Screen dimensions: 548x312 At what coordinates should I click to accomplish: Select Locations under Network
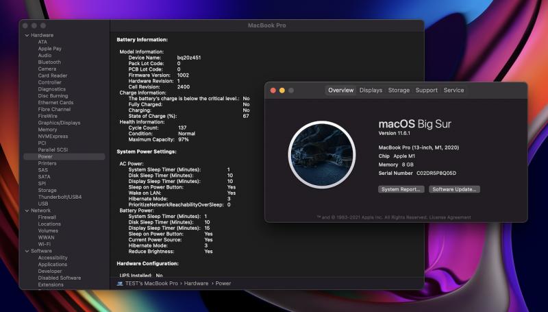coord(49,224)
